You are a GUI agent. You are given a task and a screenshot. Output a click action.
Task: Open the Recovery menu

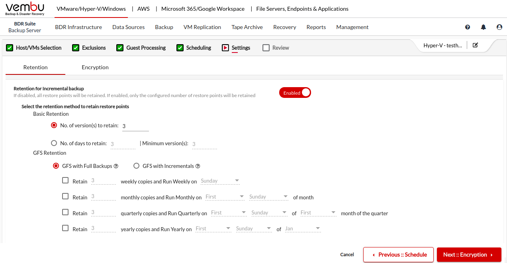(x=284, y=27)
